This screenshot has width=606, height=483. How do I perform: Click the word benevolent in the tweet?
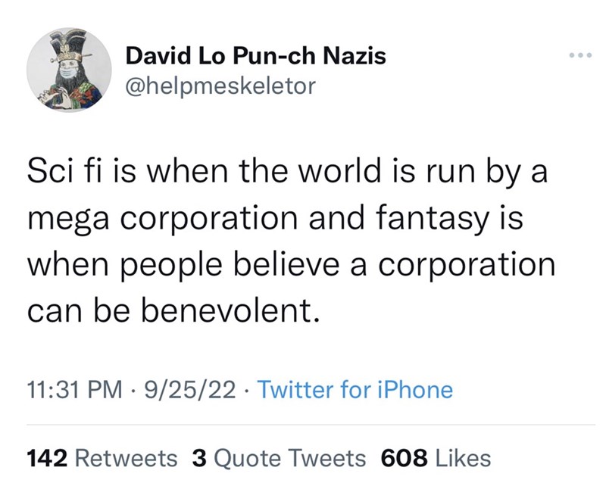pyautogui.click(x=227, y=307)
